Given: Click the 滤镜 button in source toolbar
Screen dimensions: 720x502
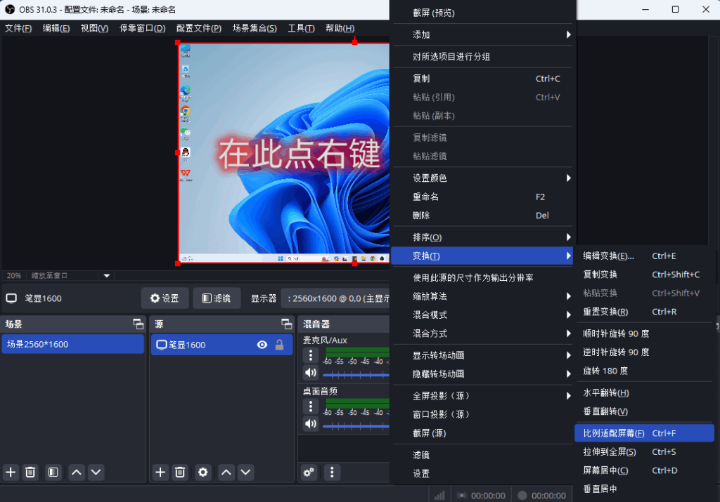Looking at the screenshot, I should (x=217, y=298).
